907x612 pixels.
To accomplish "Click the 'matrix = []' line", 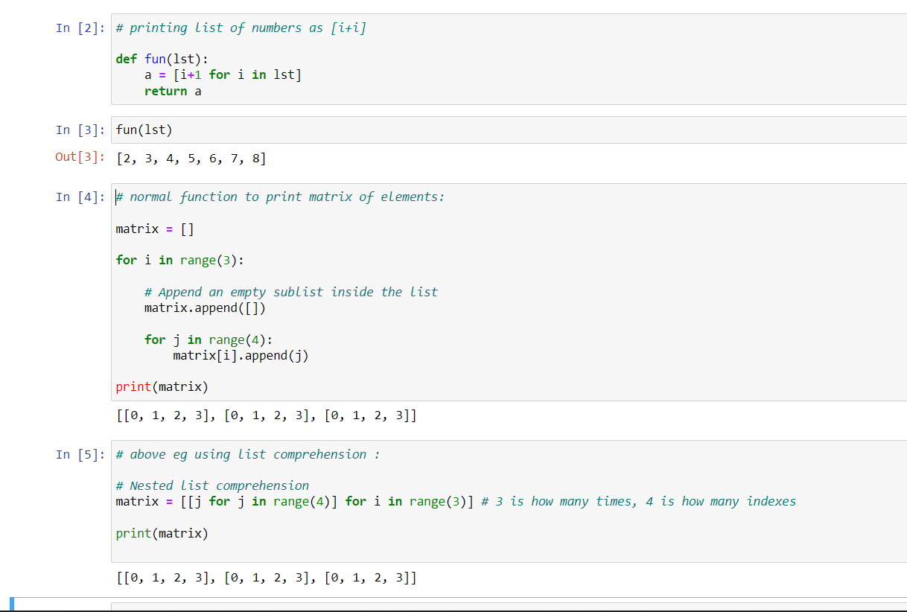I will pos(155,229).
